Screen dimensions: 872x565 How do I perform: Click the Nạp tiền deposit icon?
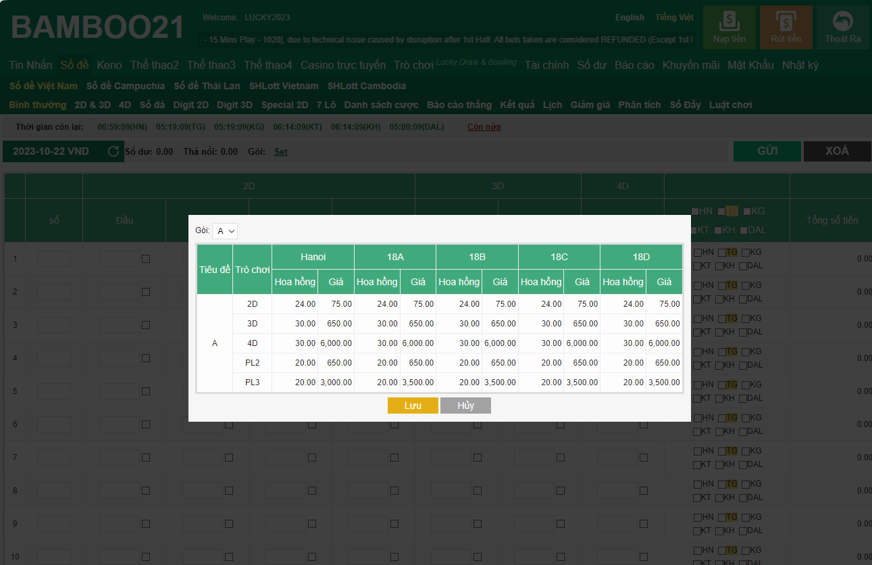(729, 27)
